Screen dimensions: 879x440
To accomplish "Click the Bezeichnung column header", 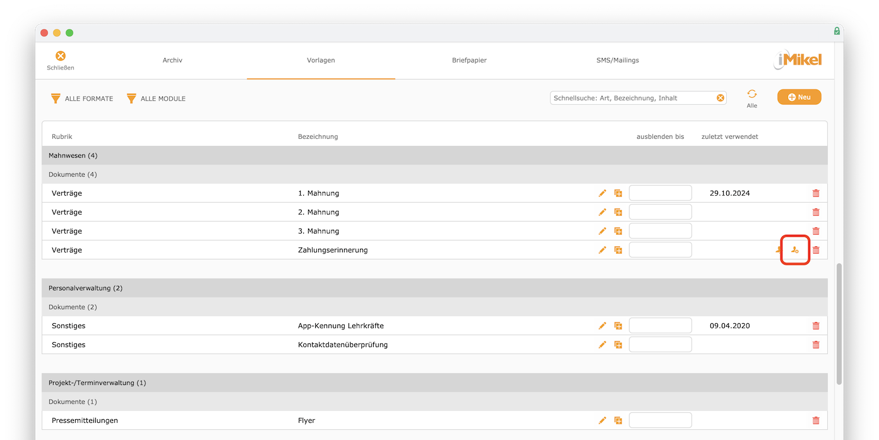I will [x=318, y=136].
